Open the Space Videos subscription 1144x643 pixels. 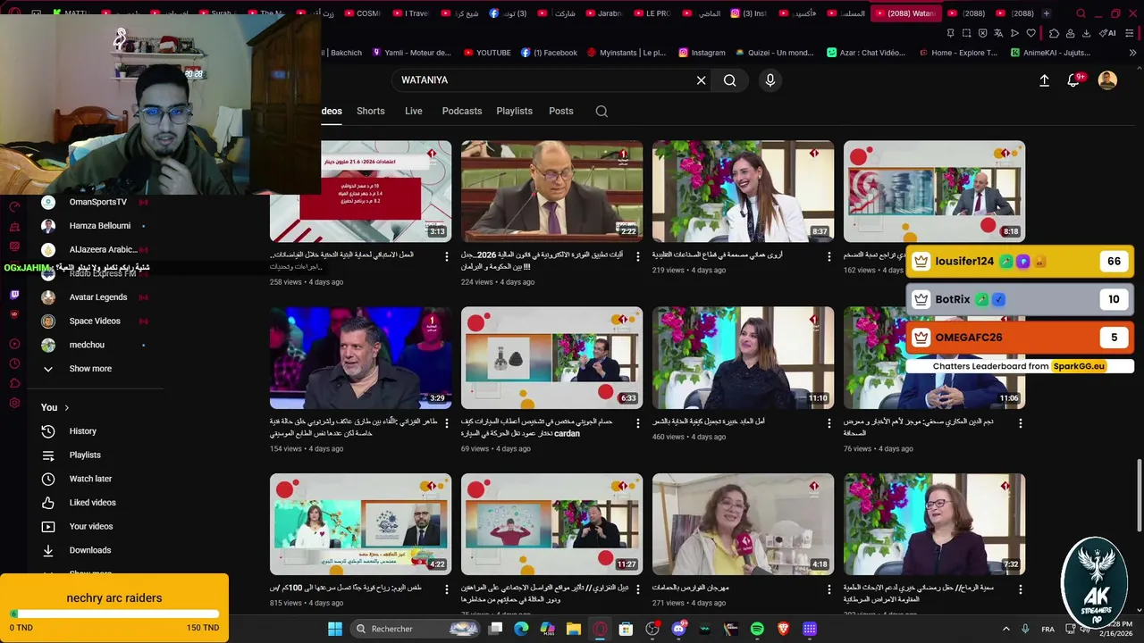[94, 321]
